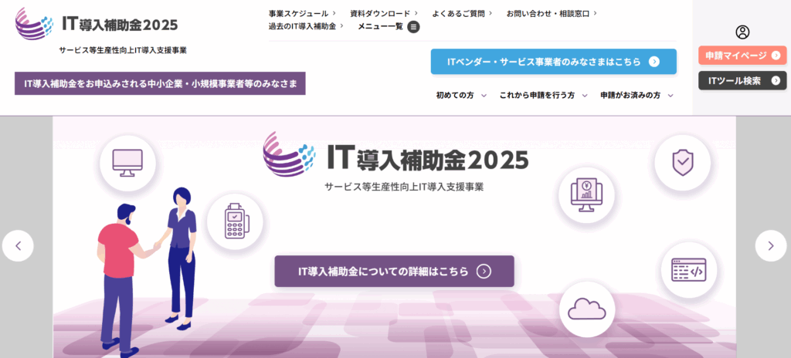Click the ITツール検索 button
The height and width of the screenshot is (358, 791).
(742, 80)
